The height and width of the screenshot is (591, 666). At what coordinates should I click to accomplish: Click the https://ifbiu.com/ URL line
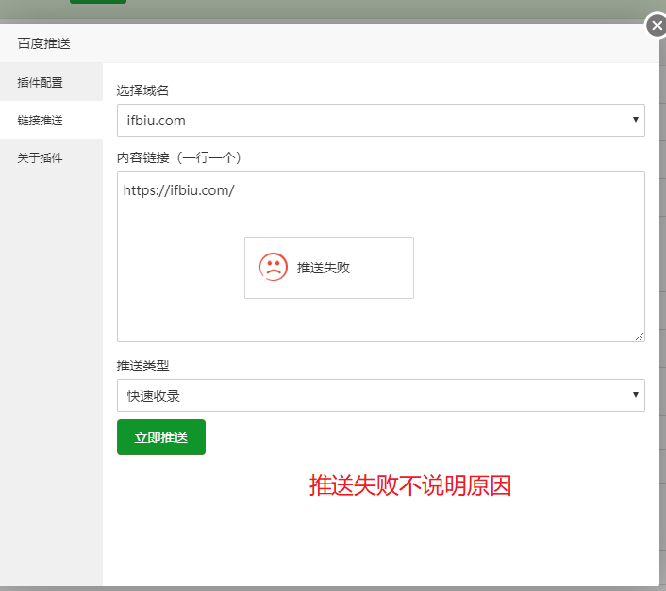pos(179,190)
